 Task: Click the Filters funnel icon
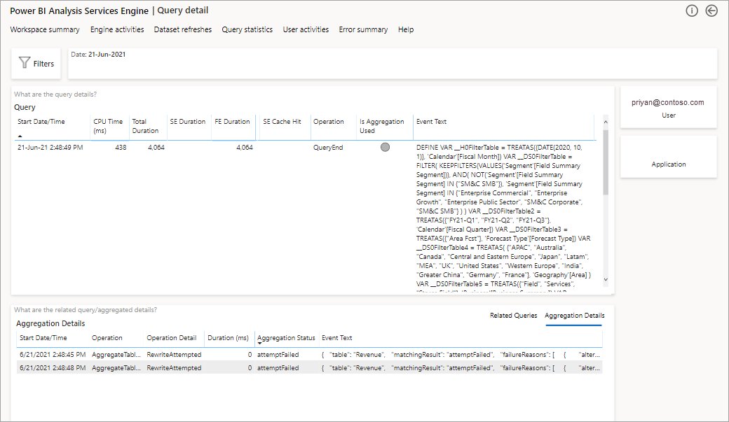(x=25, y=63)
